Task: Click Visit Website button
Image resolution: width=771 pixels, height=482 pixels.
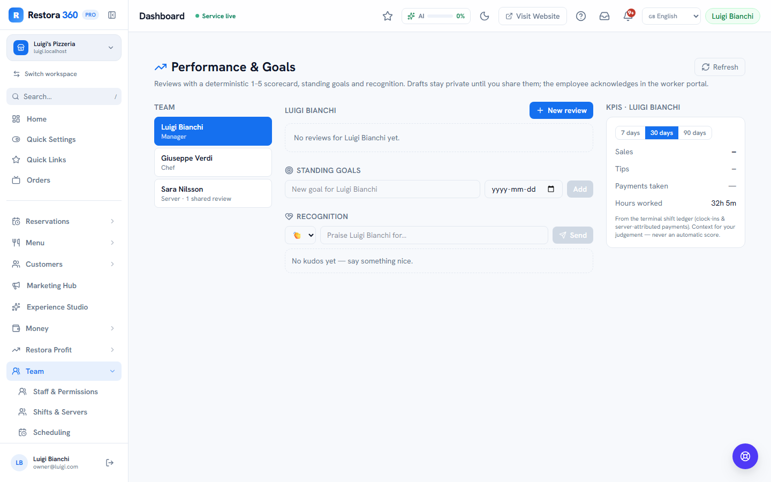Action: [533, 16]
